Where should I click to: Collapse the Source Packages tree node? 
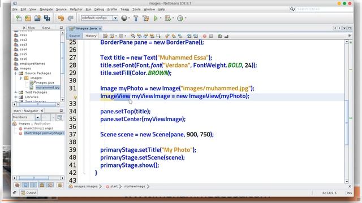[x=16, y=73]
